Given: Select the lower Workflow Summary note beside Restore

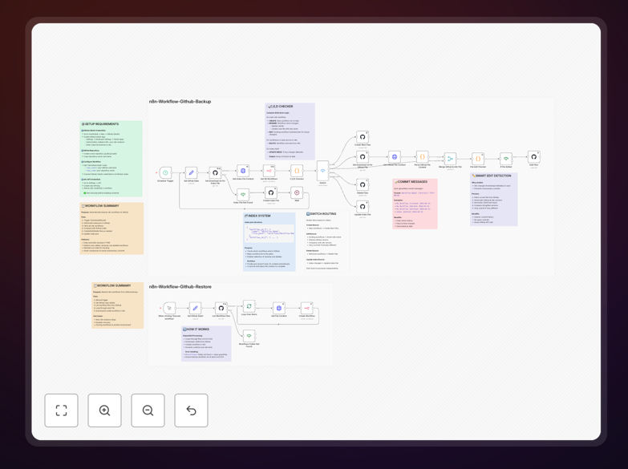Looking at the screenshot, I should point(118,305).
